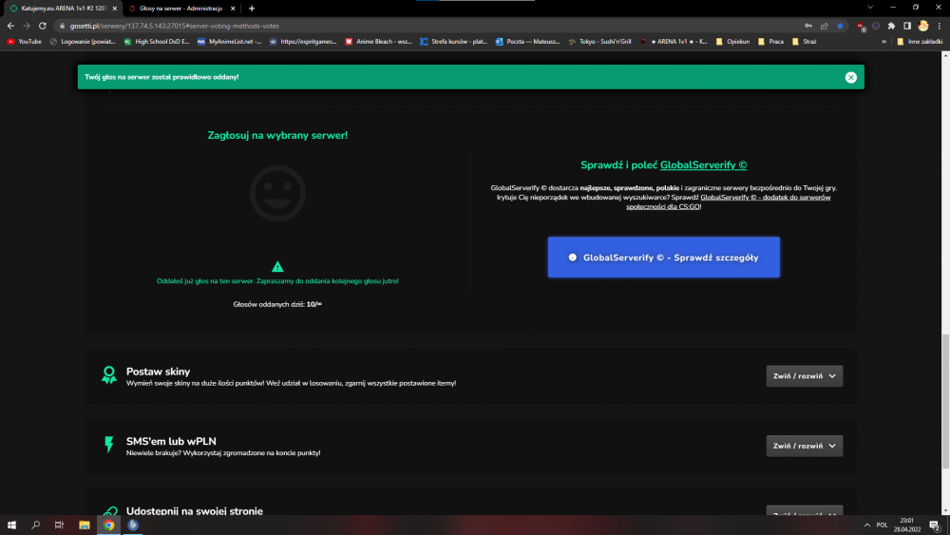Open Inne zakładki folder
This screenshot has height=535, width=950.
(920, 42)
